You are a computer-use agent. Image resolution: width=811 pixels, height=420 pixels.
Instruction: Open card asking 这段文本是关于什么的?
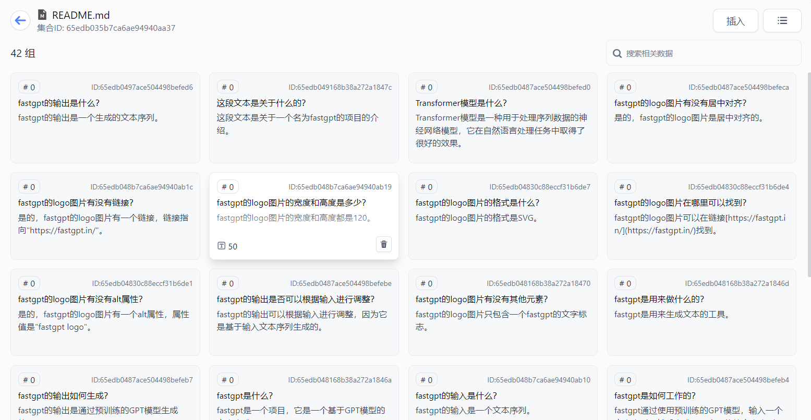tap(304, 118)
